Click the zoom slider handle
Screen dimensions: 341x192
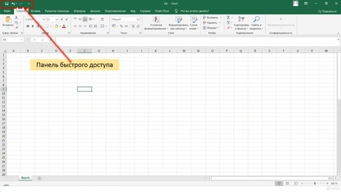tap(315, 183)
